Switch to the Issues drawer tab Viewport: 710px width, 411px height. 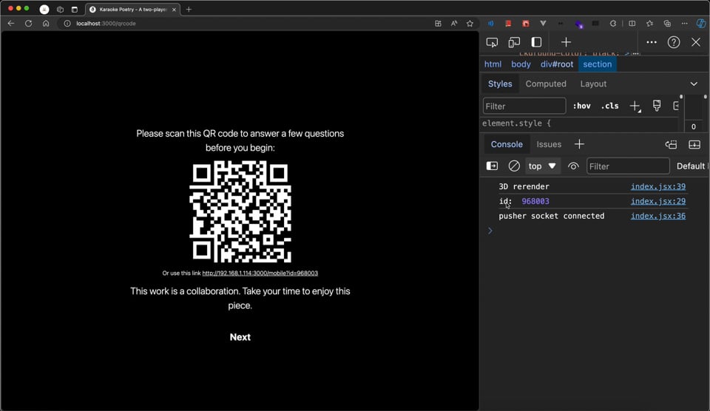[549, 144]
